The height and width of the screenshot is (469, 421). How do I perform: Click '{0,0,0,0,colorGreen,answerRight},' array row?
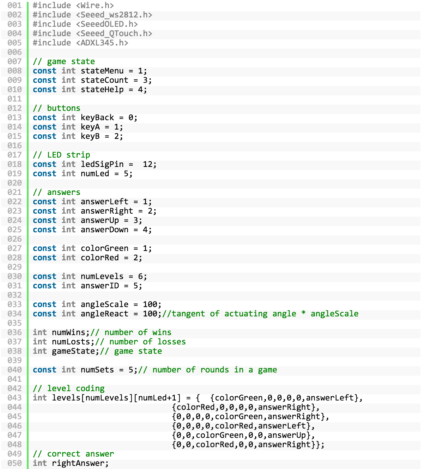coord(251,416)
